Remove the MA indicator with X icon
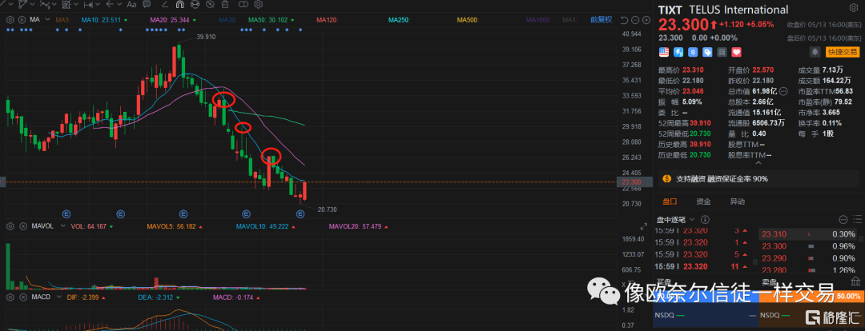 click(22, 20)
